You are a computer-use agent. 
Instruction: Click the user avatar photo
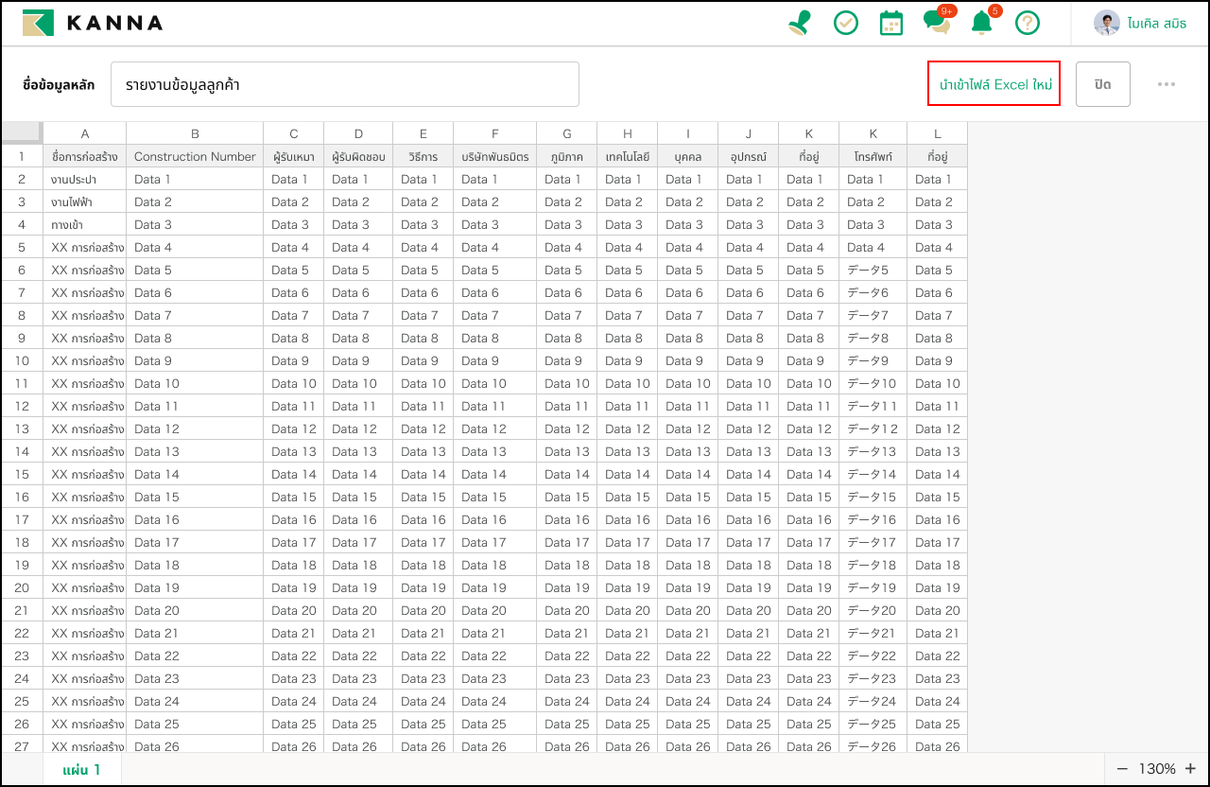point(1106,24)
